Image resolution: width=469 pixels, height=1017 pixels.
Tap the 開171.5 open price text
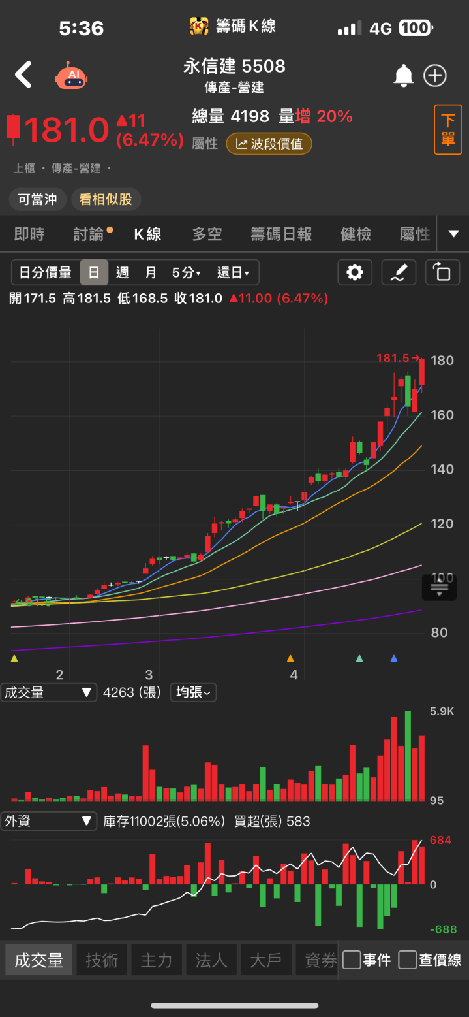pos(34,299)
